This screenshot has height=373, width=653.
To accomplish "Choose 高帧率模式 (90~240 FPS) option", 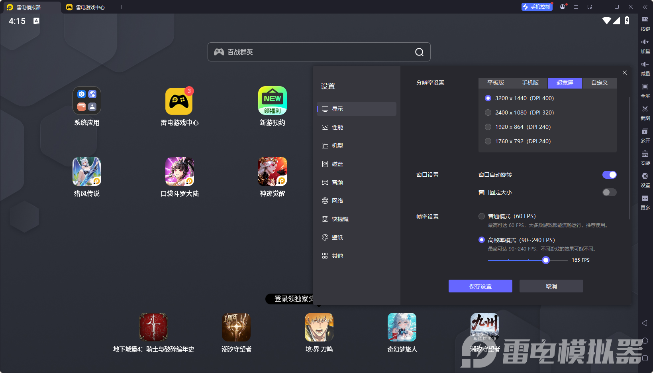I will point(482,240).
